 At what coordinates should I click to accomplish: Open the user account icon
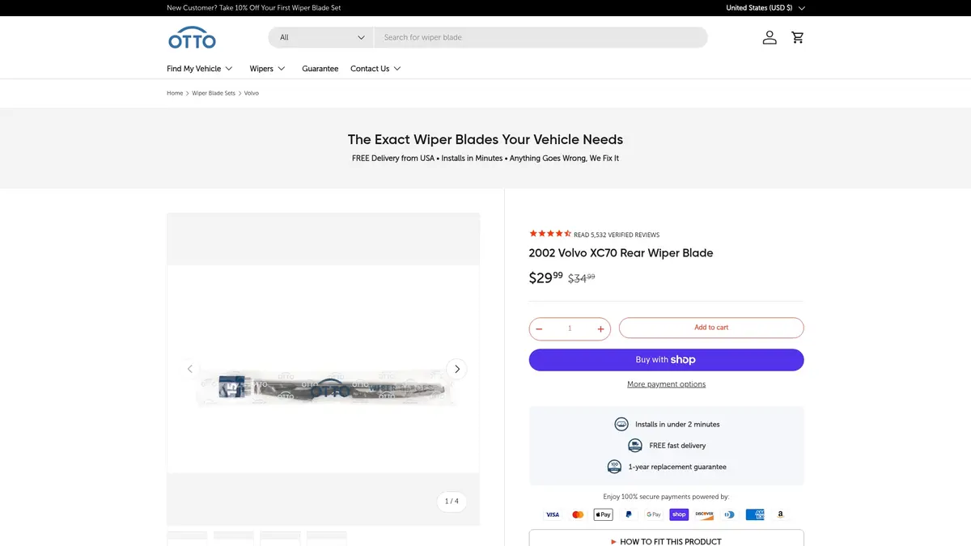tap(770, 37)
